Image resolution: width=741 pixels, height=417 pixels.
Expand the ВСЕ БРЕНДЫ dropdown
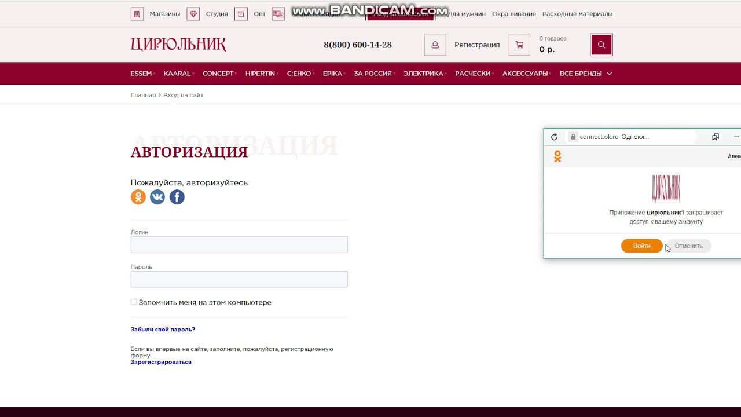coord(586,74)
